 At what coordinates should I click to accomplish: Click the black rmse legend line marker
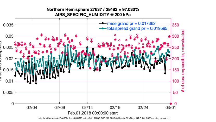(x=104, y=23)
